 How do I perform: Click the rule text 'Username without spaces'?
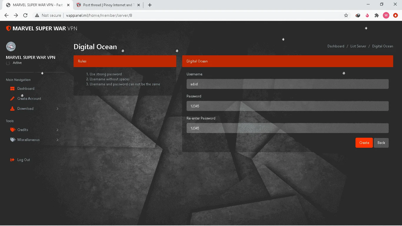[109, 79]
